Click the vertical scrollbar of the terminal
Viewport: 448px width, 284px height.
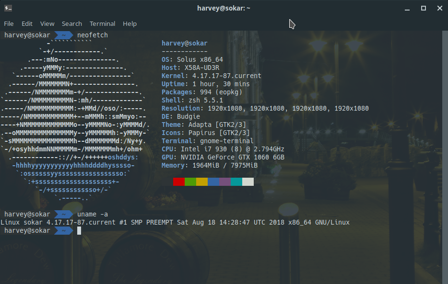click(445, 157)
